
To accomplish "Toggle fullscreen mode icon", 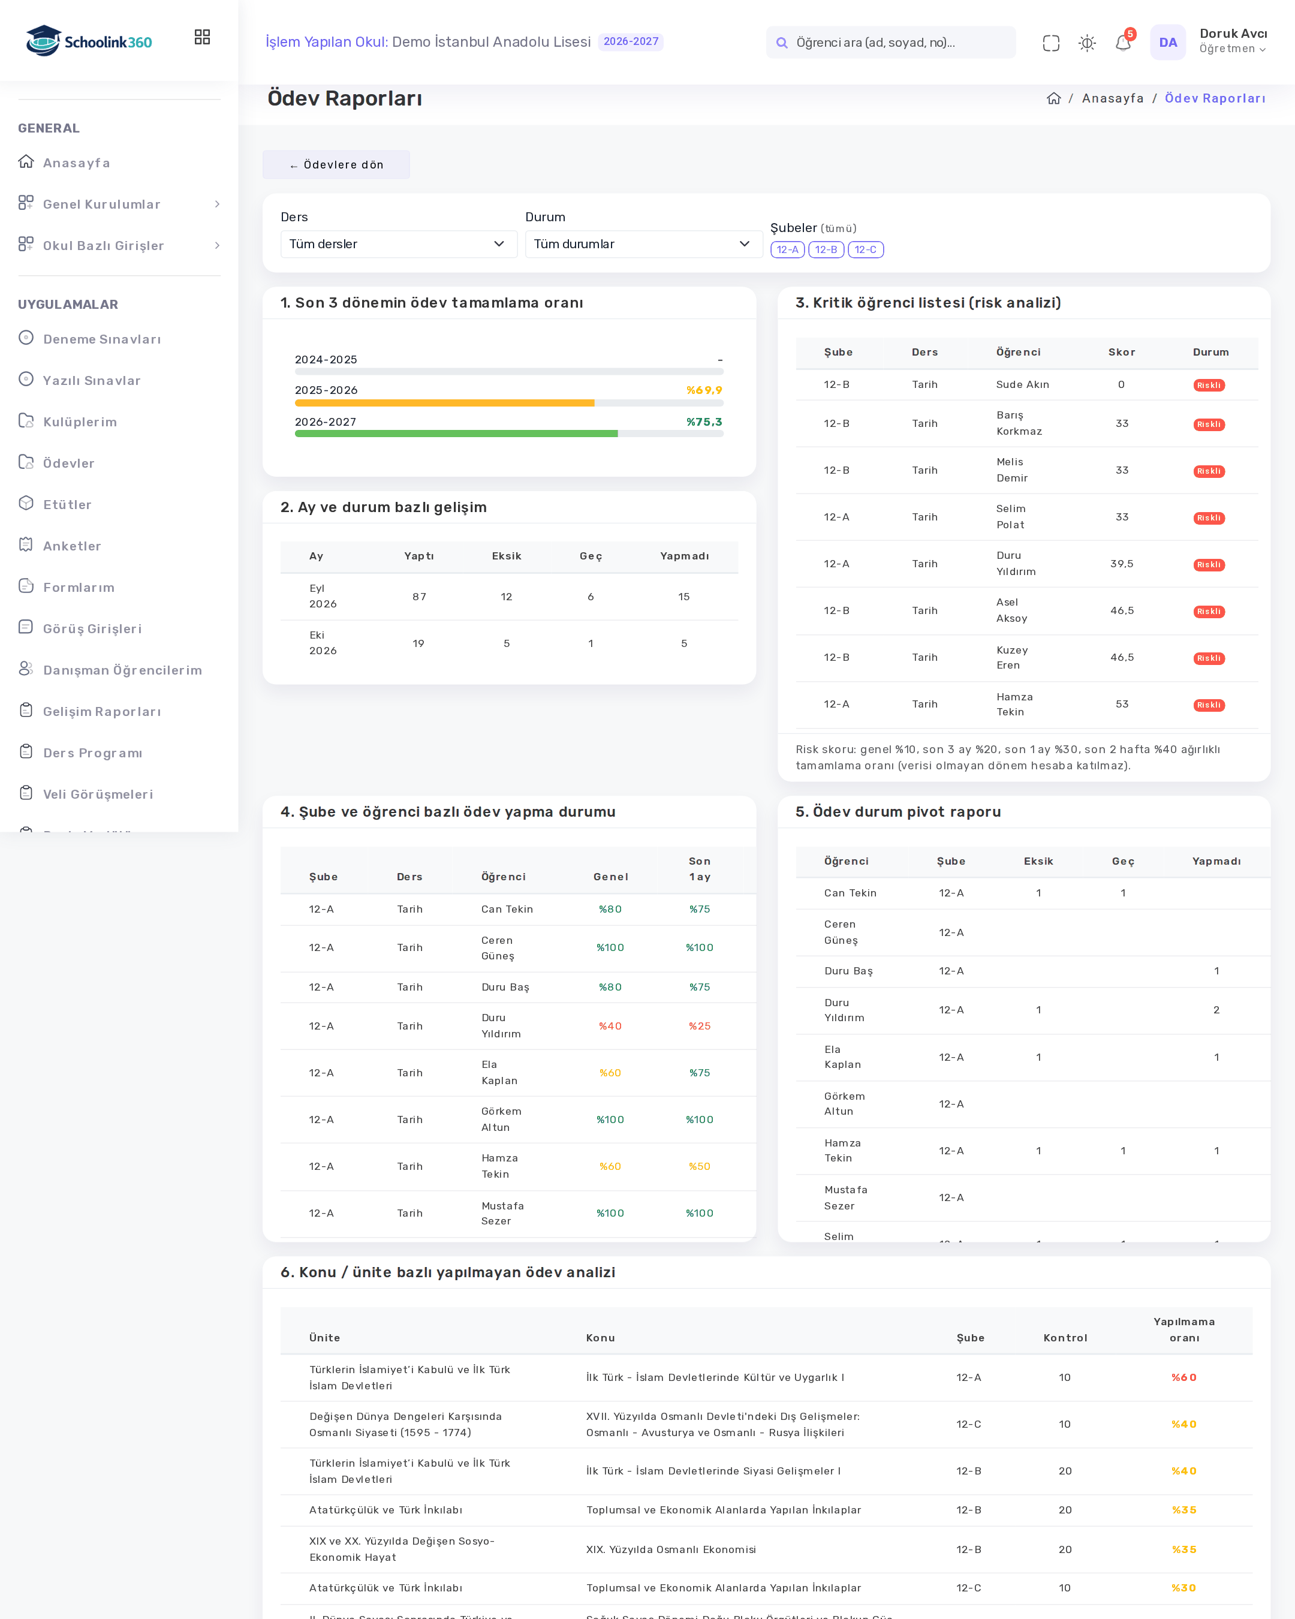I will point(1051,43).
